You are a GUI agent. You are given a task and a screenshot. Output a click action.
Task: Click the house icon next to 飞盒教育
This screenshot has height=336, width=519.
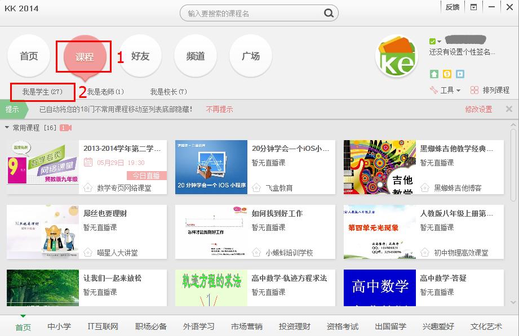click(x=256, y=188)
